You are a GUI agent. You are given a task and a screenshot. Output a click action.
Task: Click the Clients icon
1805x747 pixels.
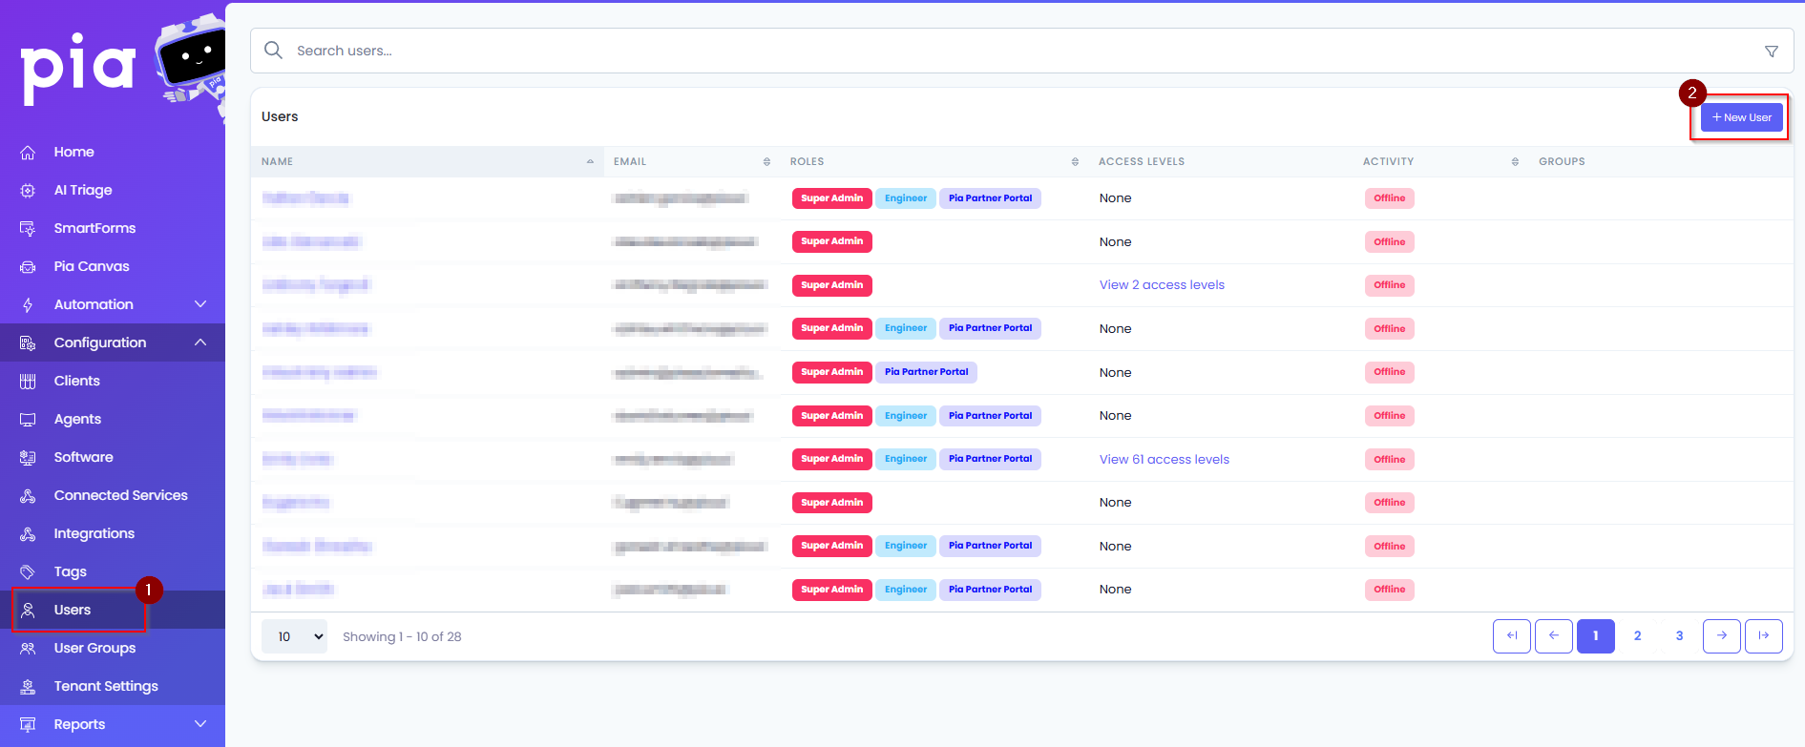[x=28, y=382]
